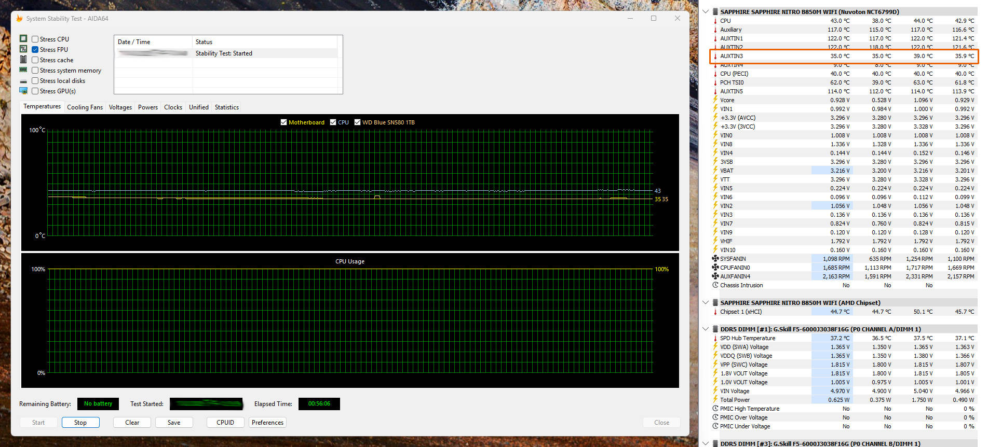
Task: Collapse the DDR5 DIMM #1 section
Action: 705,329
